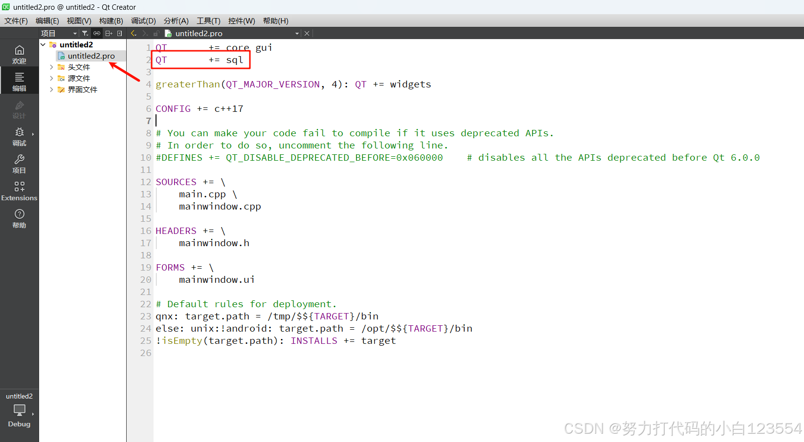The height and width of the screenshot is (442, 804).
Task: Open the 项目 pane type dropdown
Action: [x=59, y=33]
